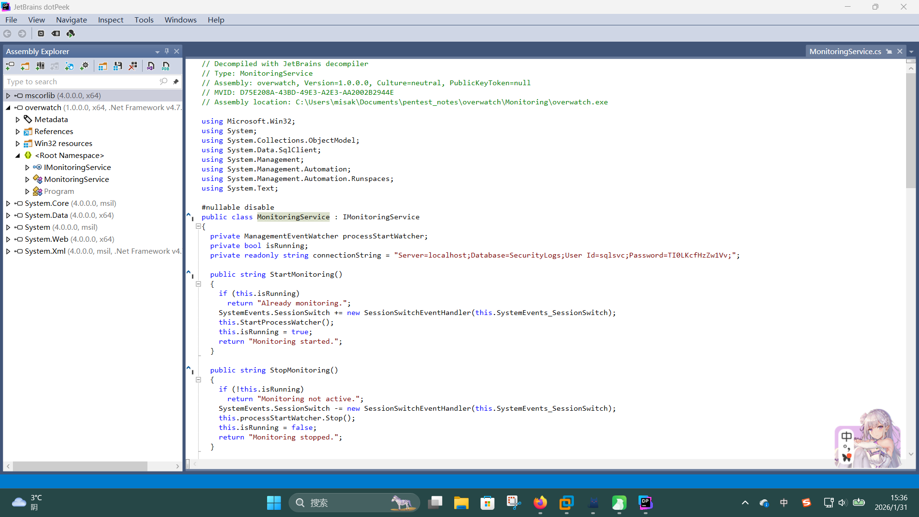
Task: Select the Program class in tree
Action: pyautogui.click(x=59, y=191)
